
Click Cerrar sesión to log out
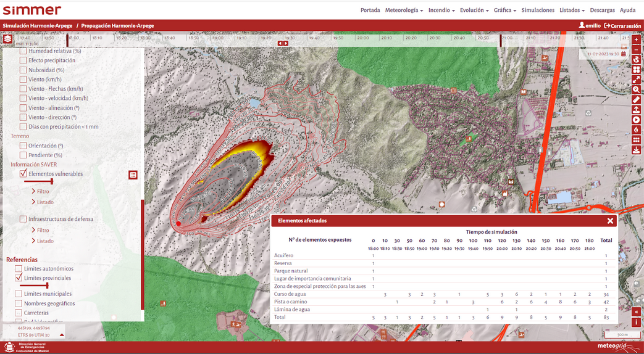point(622,25)
